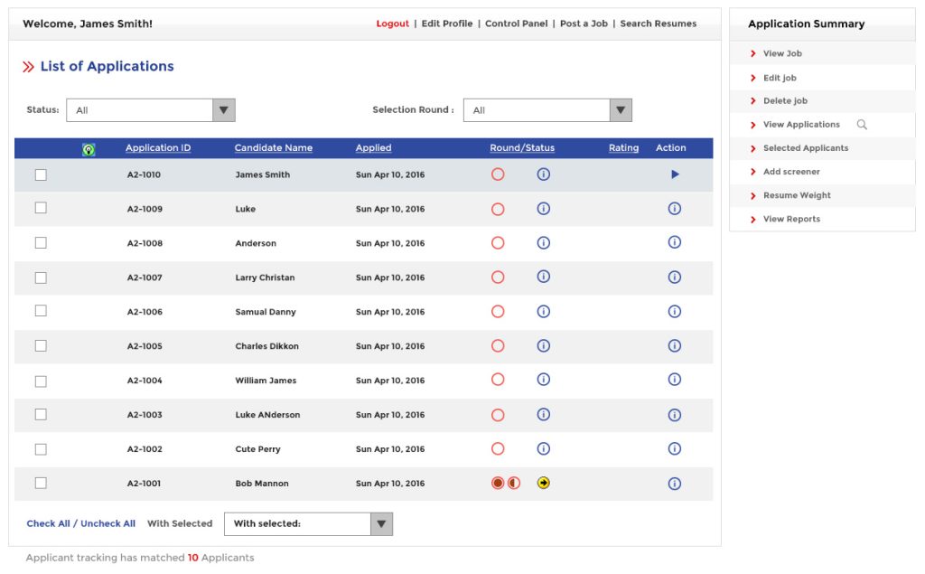Click the half-filled status circle for Bob Mannon
The width and height of the screenshot is (925, 574).
(514, 483)
